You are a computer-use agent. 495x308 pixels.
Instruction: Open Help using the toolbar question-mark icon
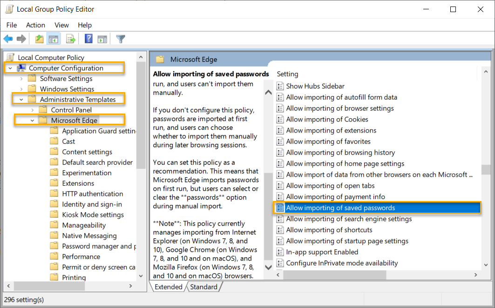[88, 39]
